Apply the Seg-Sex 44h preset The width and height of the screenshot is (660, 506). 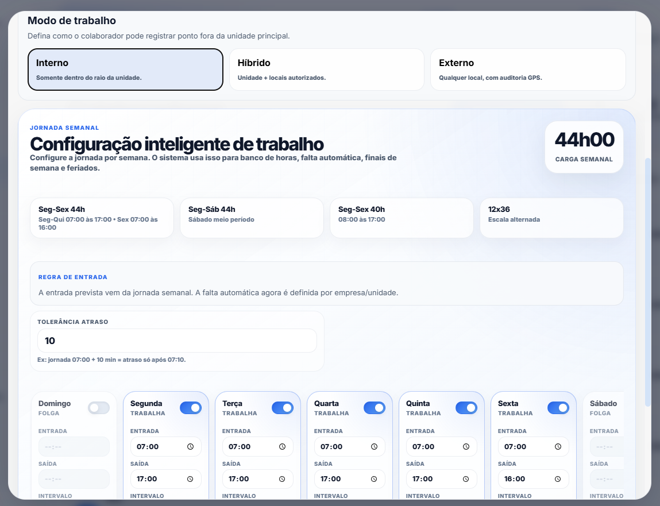point(102,218)
